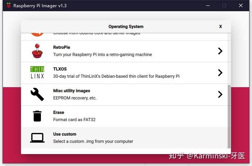This screenshot has height=166, width=252.
Task: Open the Misc utility images entry title
Action: coord(72,91)
